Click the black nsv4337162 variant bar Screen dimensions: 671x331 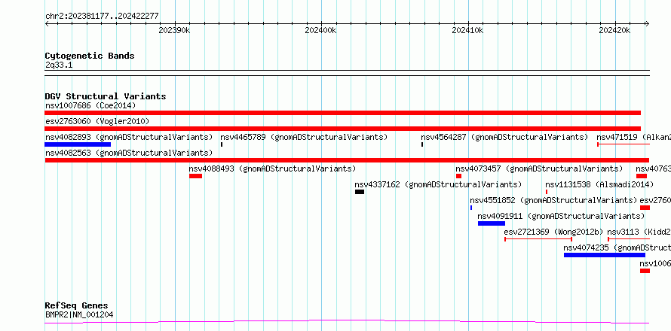360,192
